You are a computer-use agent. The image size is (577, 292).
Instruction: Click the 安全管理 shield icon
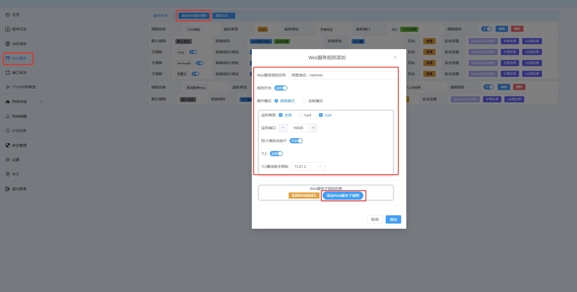click(x=8, y=145)
